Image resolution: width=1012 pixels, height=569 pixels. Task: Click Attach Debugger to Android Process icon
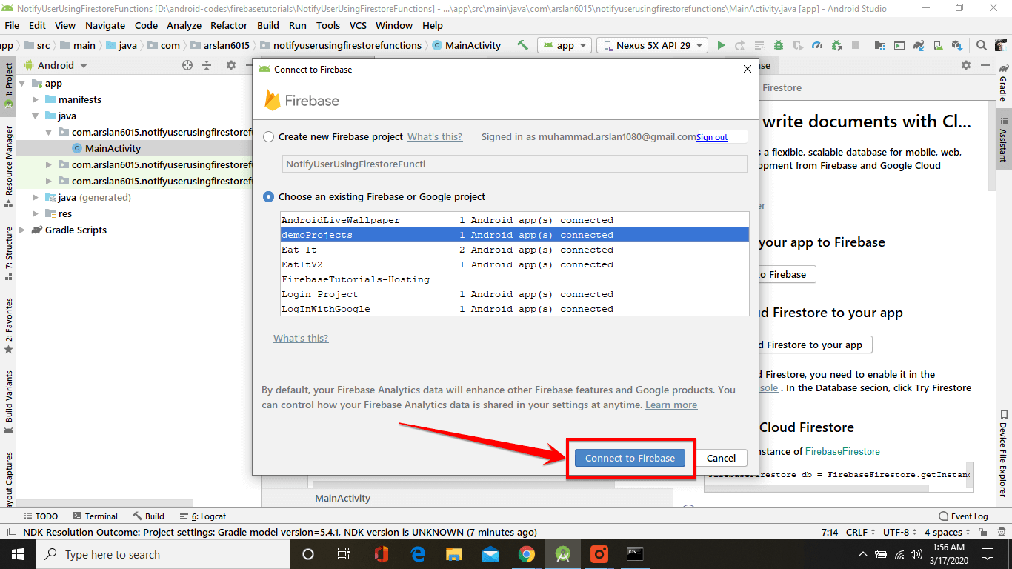point(836,45)
